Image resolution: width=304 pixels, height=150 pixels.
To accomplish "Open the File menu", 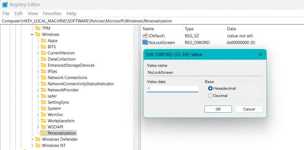I will (6, 13).
